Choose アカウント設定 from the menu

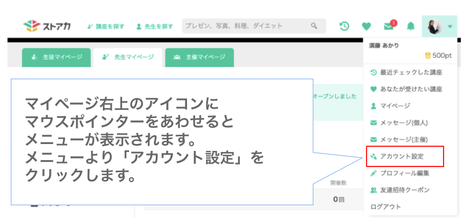point(405,157)
